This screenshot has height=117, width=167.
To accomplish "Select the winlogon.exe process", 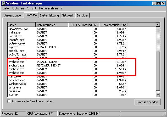I will 68,84.
